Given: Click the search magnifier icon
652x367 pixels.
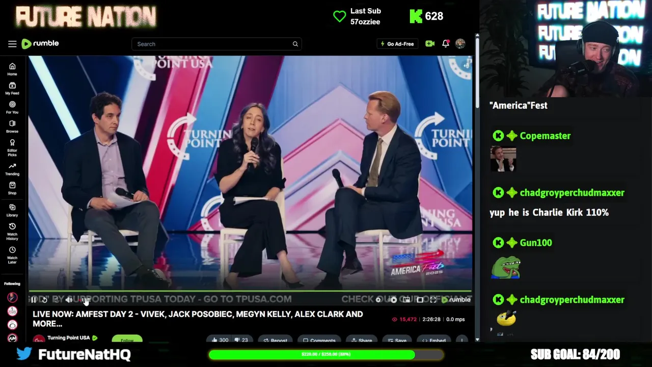Looking at the screenshot, I should [295, 44].
